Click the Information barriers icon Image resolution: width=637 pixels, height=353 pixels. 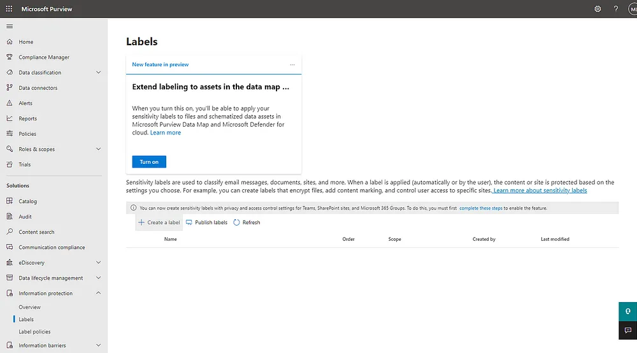[x=10, y=345]
